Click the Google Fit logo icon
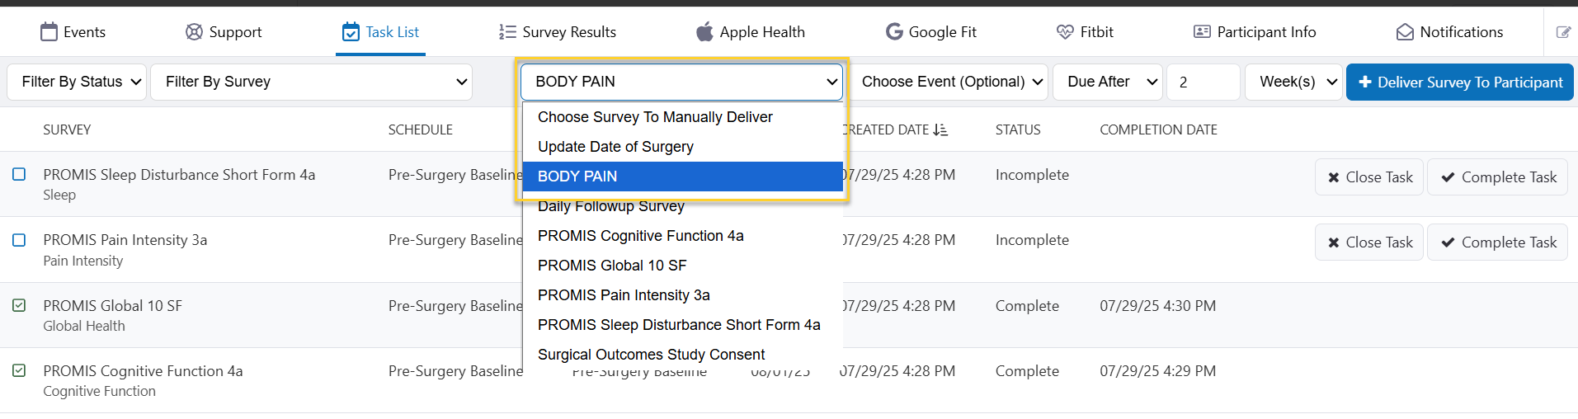 (x=894, y=32)
